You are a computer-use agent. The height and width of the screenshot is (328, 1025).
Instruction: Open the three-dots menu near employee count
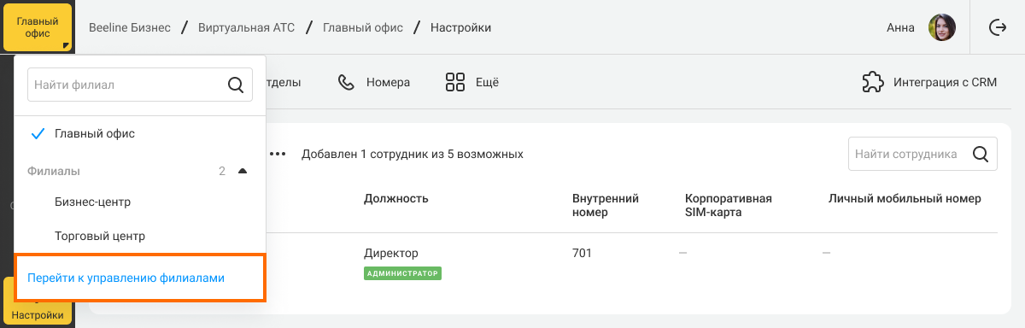[x=278, y=155]
